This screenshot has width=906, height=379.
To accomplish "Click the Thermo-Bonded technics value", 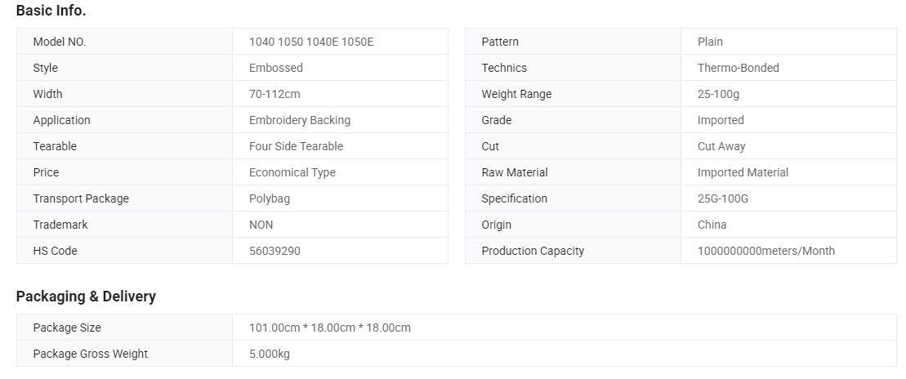I will click(738, 68).
